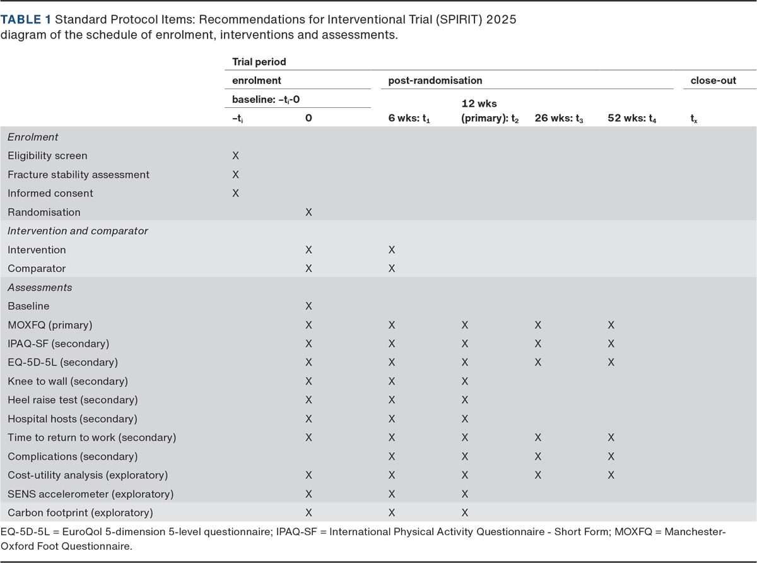757x563 pixels.
Task: Click the X in the Informed consent row
Action: [x=236, y=193]
